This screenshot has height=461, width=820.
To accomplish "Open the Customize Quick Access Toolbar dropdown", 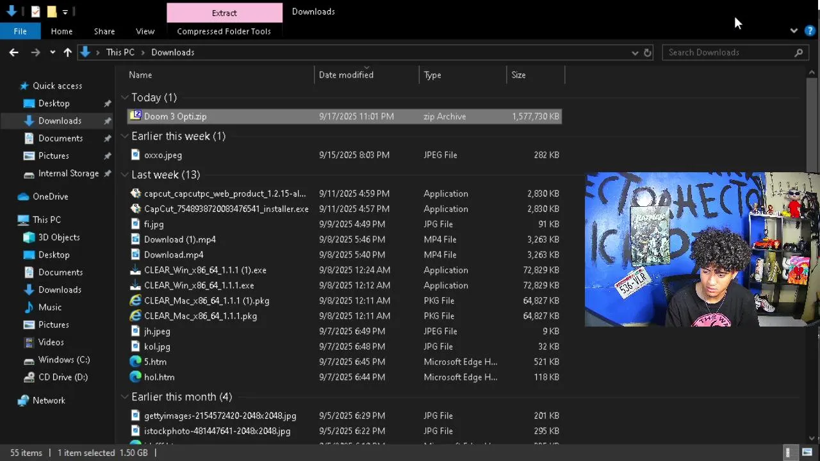I will (65, 12).
